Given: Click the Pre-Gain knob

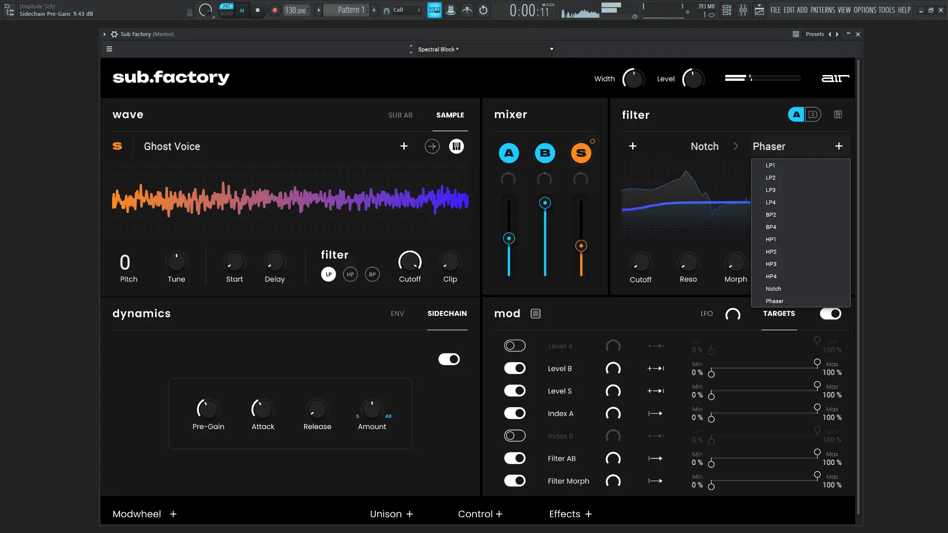Looking at the screenshot, I should pos(208,409).
